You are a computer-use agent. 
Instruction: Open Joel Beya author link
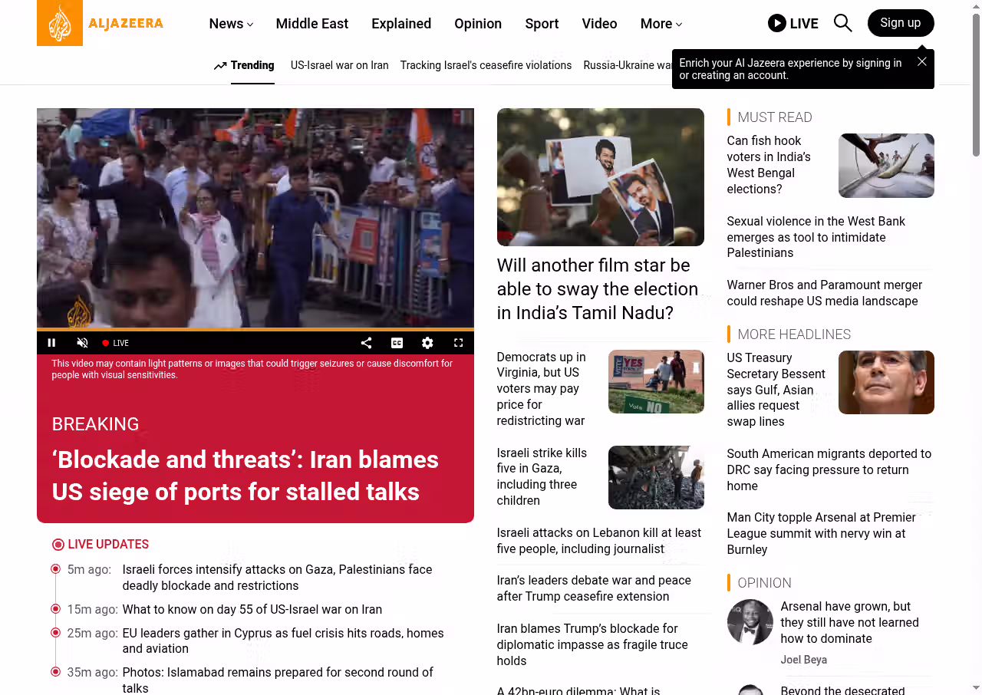coord(803,660)
